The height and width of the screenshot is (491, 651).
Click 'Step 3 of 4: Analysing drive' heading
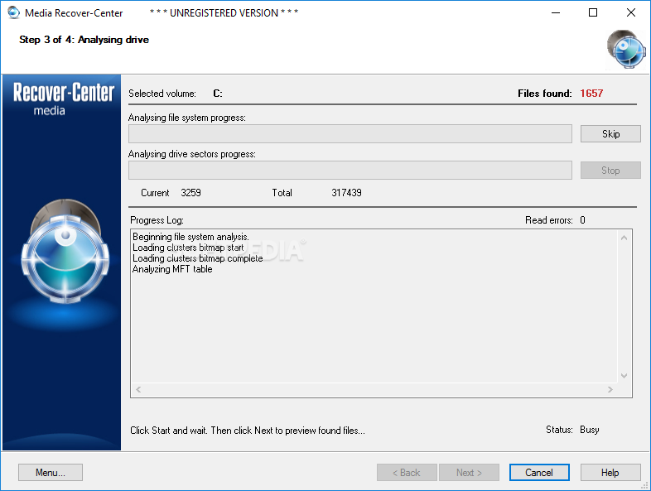[x=84, y=40]
